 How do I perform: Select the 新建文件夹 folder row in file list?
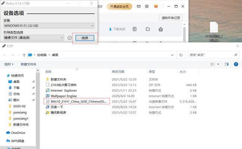[x=121, y=79]
